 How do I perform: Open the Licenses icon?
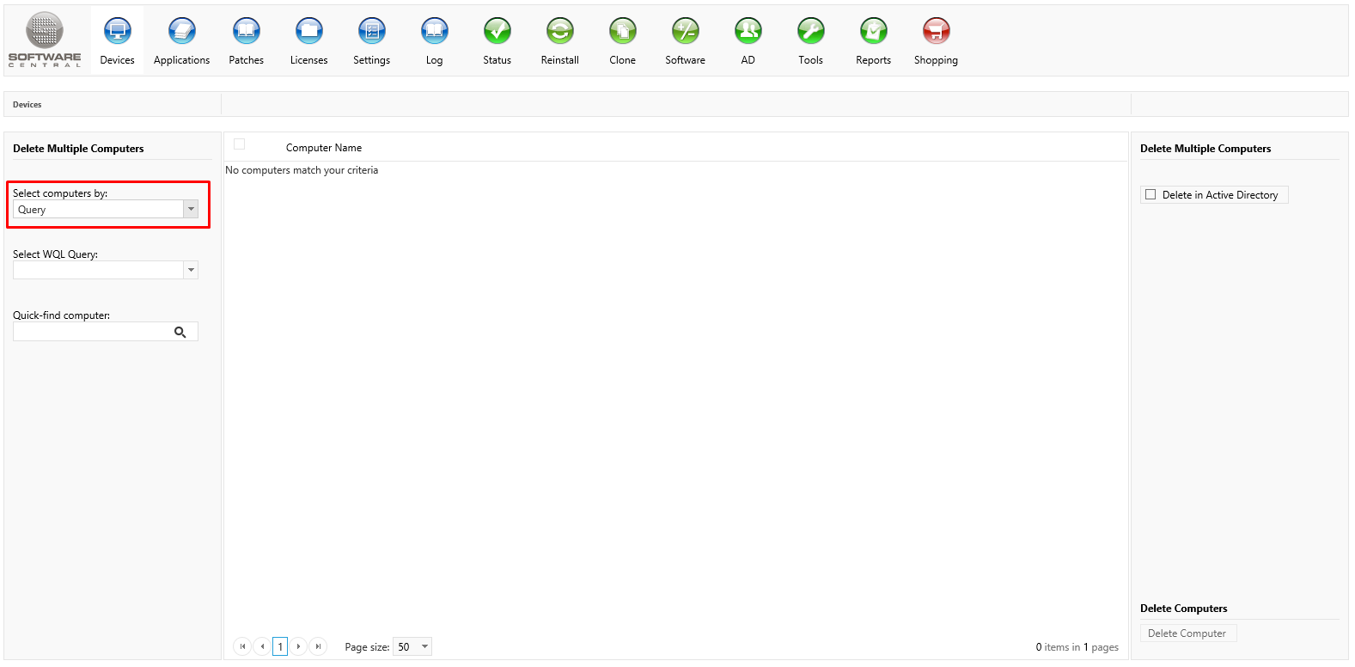pos(308,32)
